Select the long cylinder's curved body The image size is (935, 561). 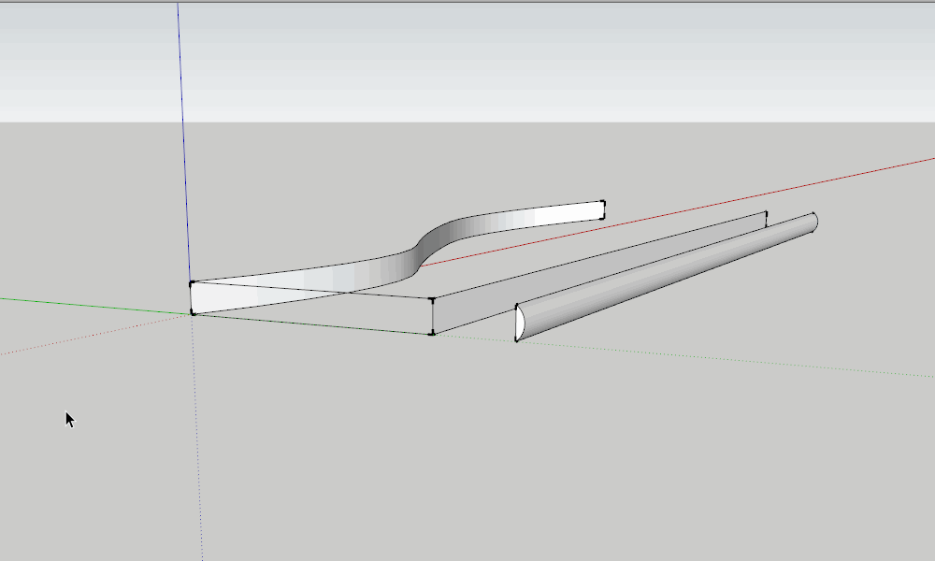[668, 274]
